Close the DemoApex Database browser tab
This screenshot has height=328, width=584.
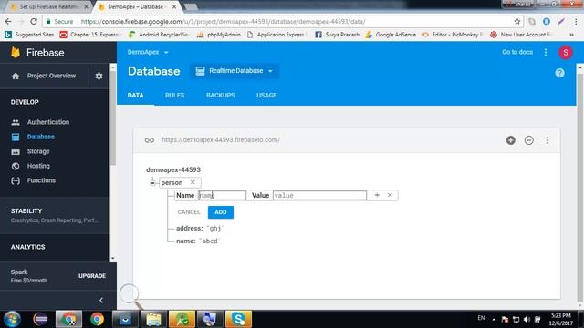[x=174, y=6]
